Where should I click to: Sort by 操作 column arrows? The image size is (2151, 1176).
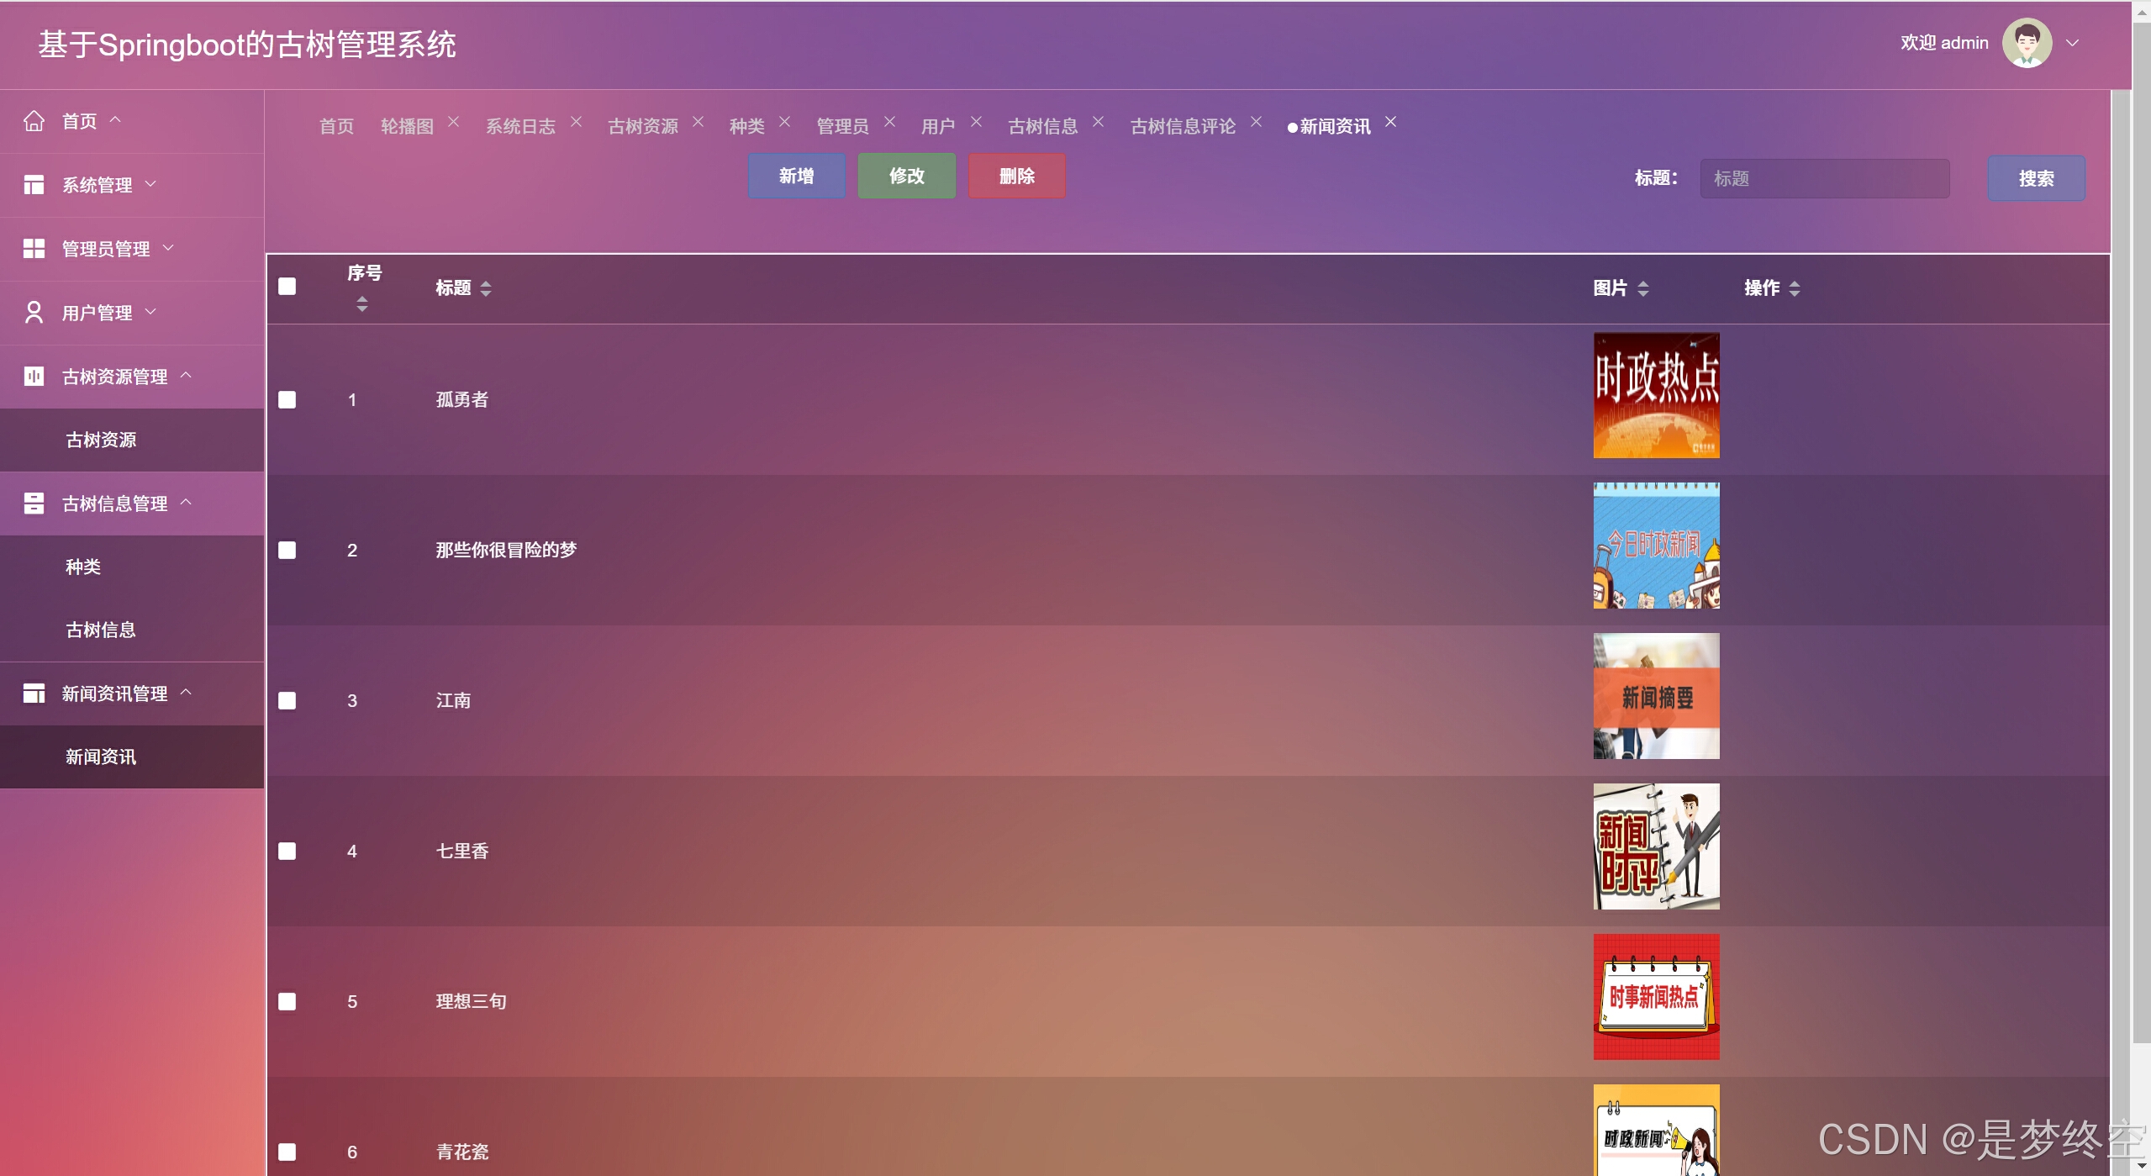(1794, 289)
